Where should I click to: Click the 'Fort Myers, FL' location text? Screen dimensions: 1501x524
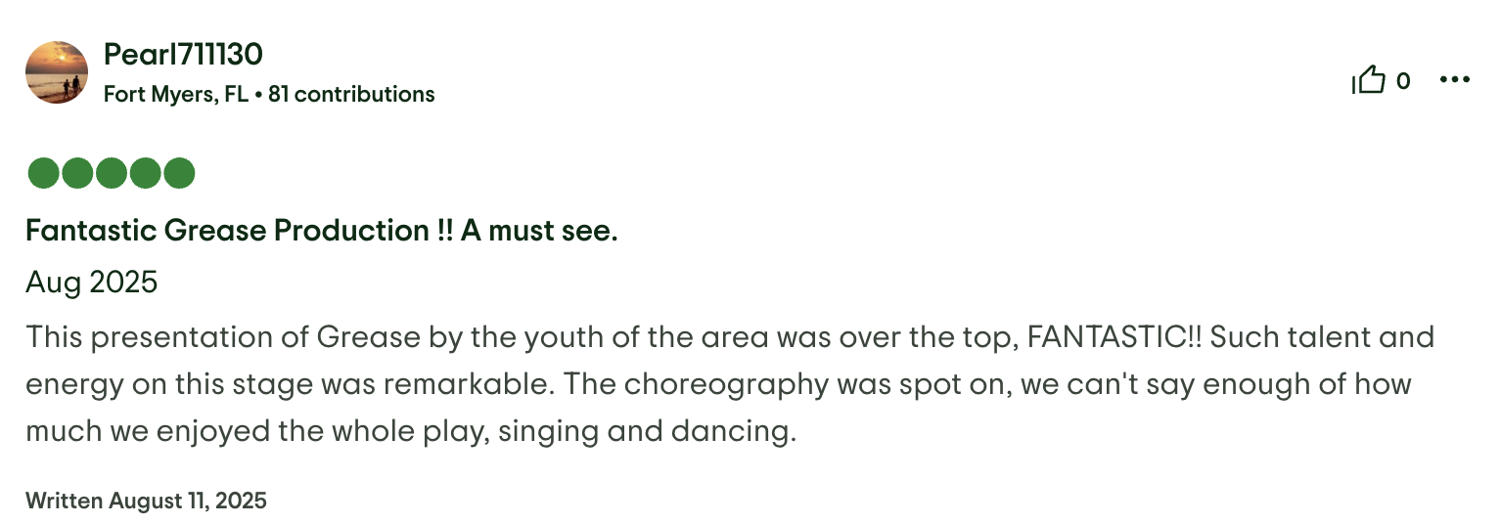pyautogui.click(x=176, y=95)
